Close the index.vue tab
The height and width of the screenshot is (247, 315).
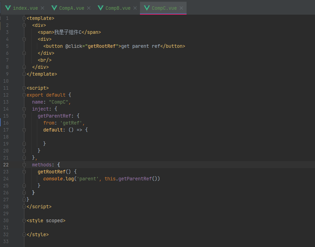coord(42,8)
